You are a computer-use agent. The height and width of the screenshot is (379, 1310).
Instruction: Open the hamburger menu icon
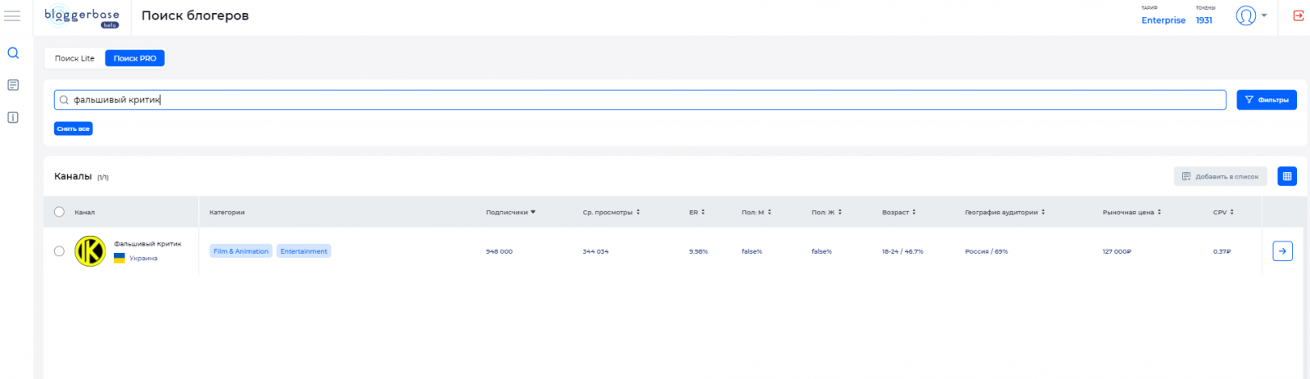[12, 16]
